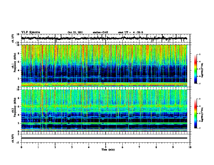This screenshot has width=214, height=165.
Task: Click the 'station=GAK' label
Action: (x=101, y=32)
